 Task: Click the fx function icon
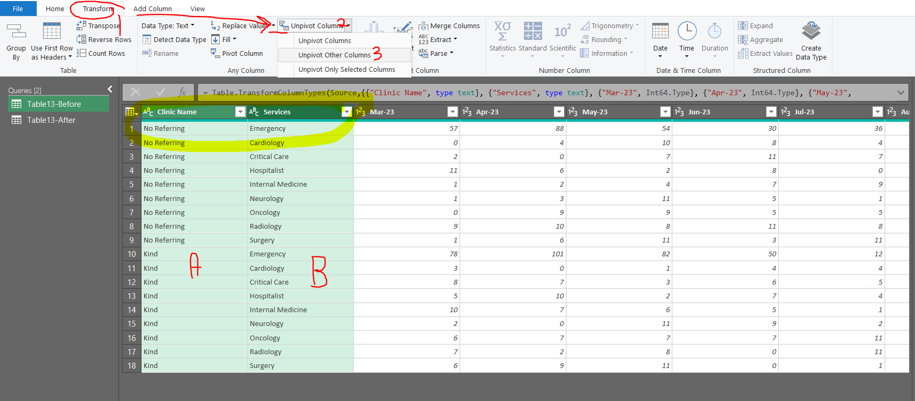click(x=182, y=92)
